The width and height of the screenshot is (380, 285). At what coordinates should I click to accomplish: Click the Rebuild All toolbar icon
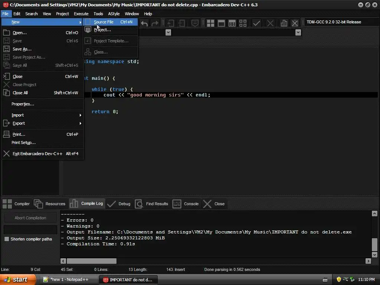point(243,23)
